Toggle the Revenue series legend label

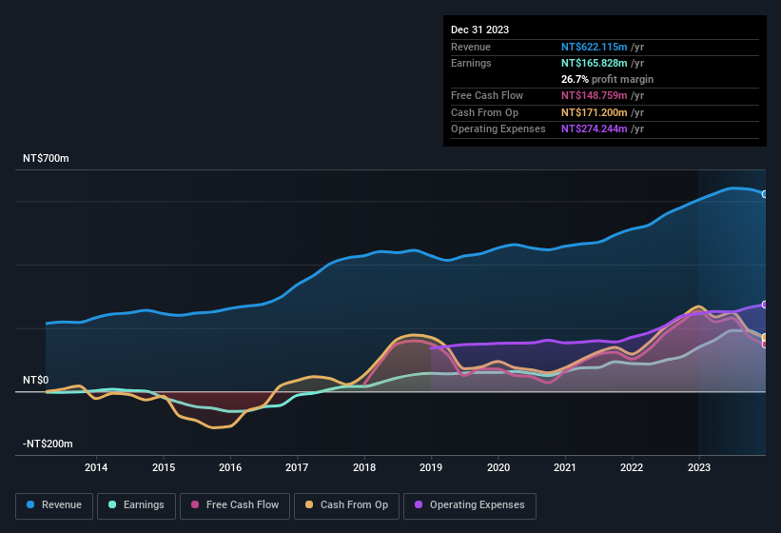click(62, 505)
